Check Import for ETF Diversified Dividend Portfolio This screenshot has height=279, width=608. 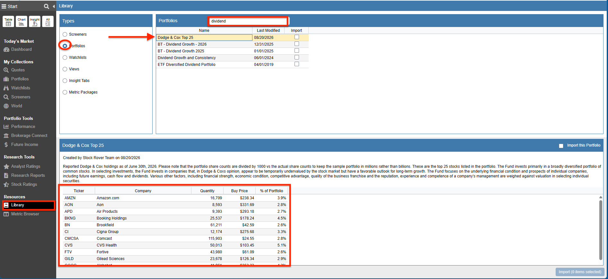click(x=297, y=64)
